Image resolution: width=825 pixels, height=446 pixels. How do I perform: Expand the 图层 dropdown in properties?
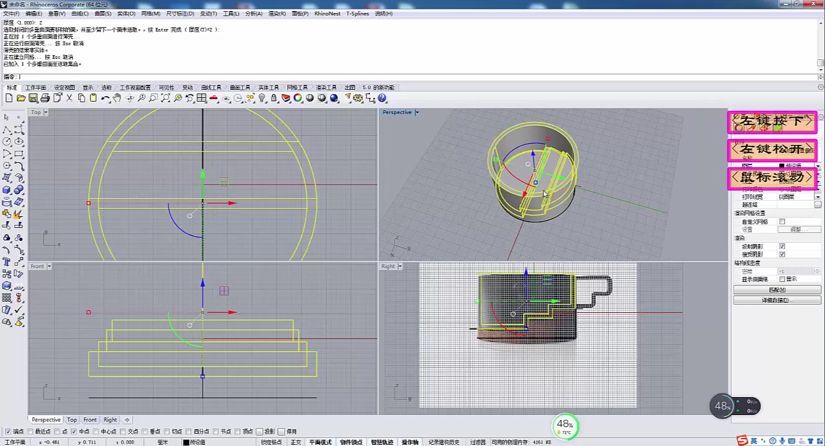point(818,166)
